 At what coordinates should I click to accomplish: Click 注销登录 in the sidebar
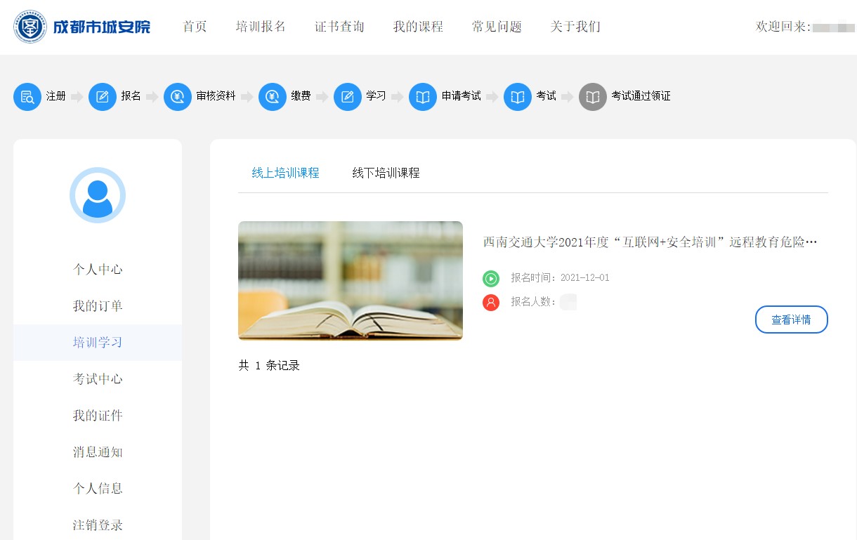(x=98, y=525)
